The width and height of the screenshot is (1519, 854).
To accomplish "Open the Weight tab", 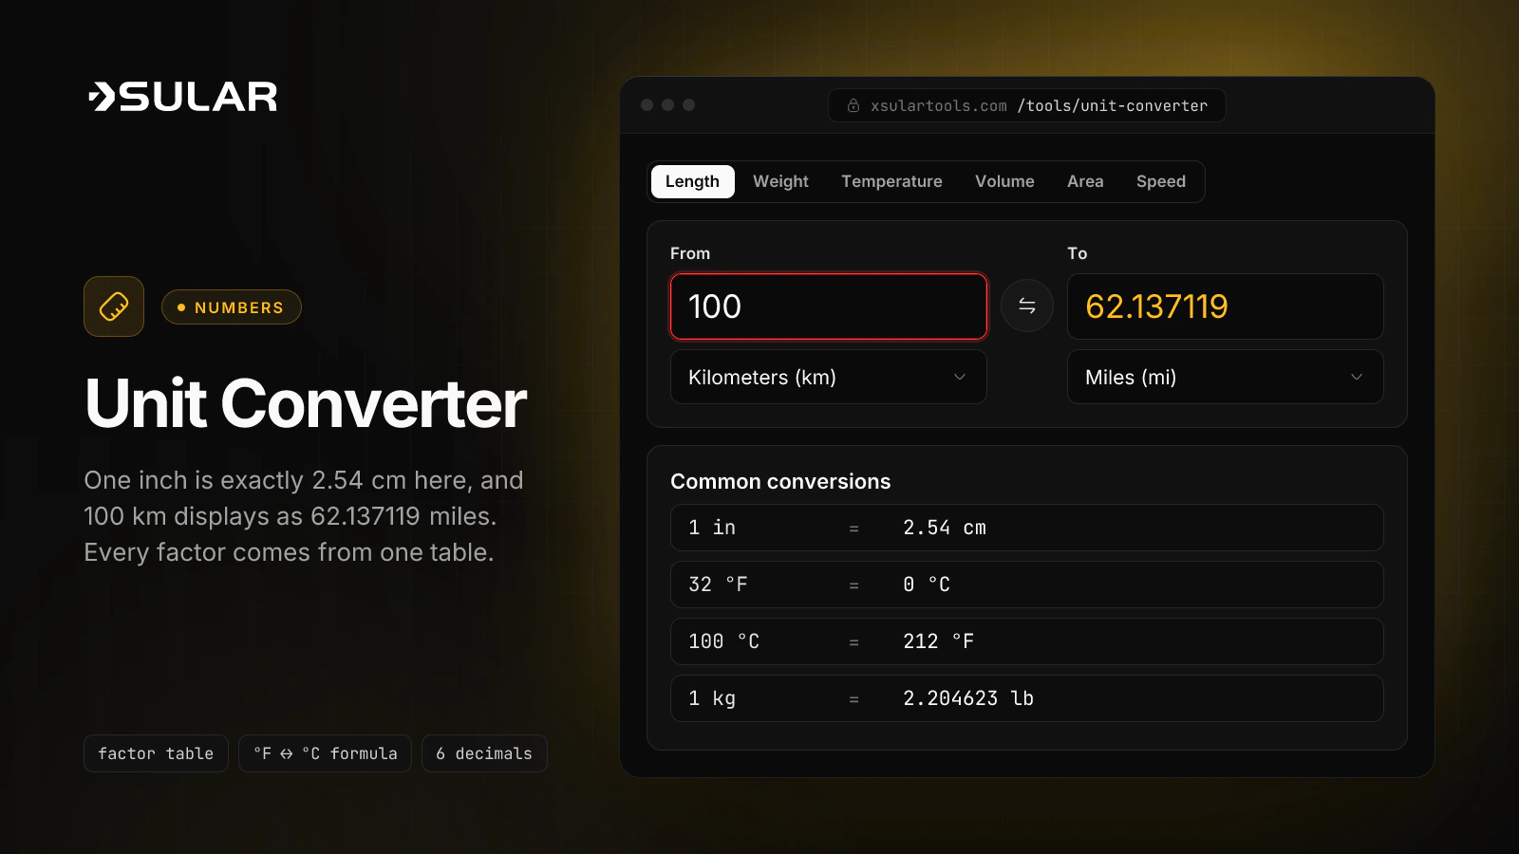I will [x=780, y=181].
